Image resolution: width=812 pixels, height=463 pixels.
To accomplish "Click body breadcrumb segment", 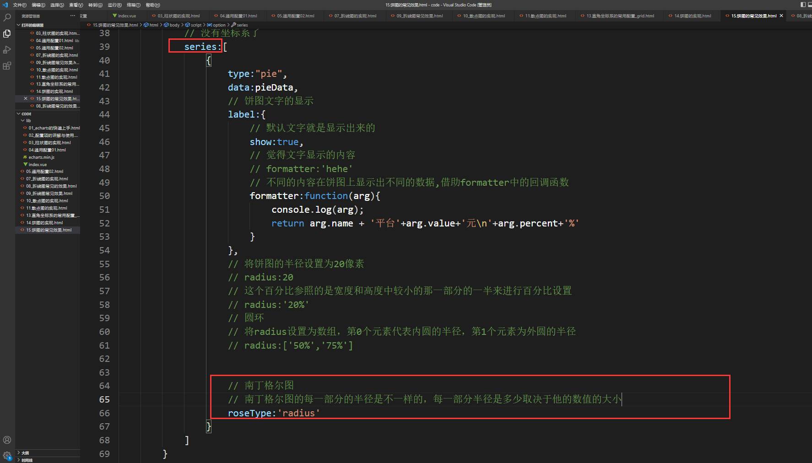I will (x=172, y=25).
